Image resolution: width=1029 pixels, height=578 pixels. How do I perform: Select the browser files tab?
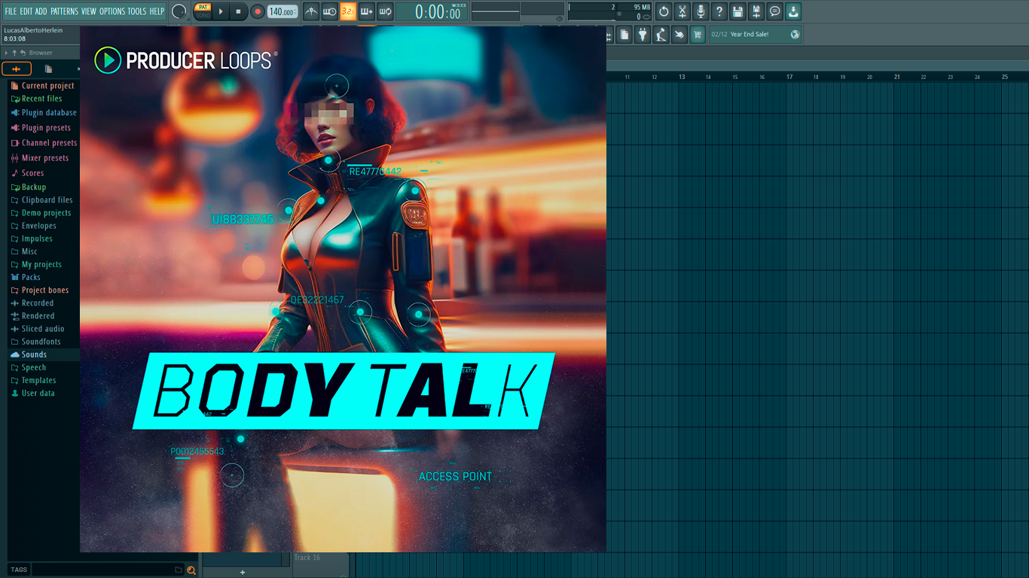pos(48,69)
